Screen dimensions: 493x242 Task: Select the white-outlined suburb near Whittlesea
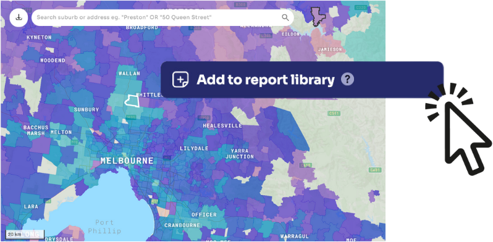pos(132,101)
